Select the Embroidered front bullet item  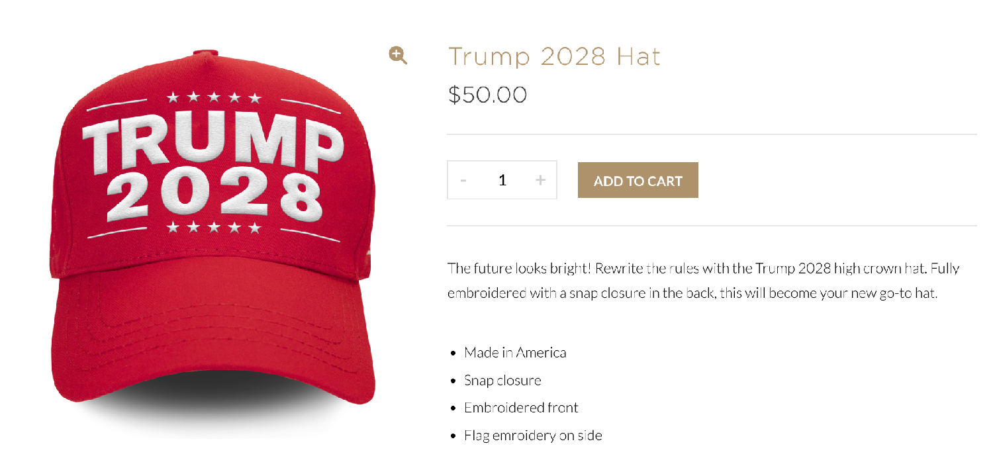521,408
